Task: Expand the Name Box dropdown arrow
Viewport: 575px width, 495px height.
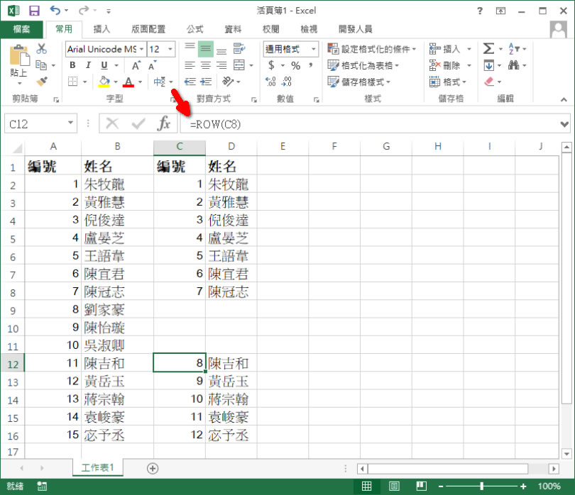Action: (70, 123)
